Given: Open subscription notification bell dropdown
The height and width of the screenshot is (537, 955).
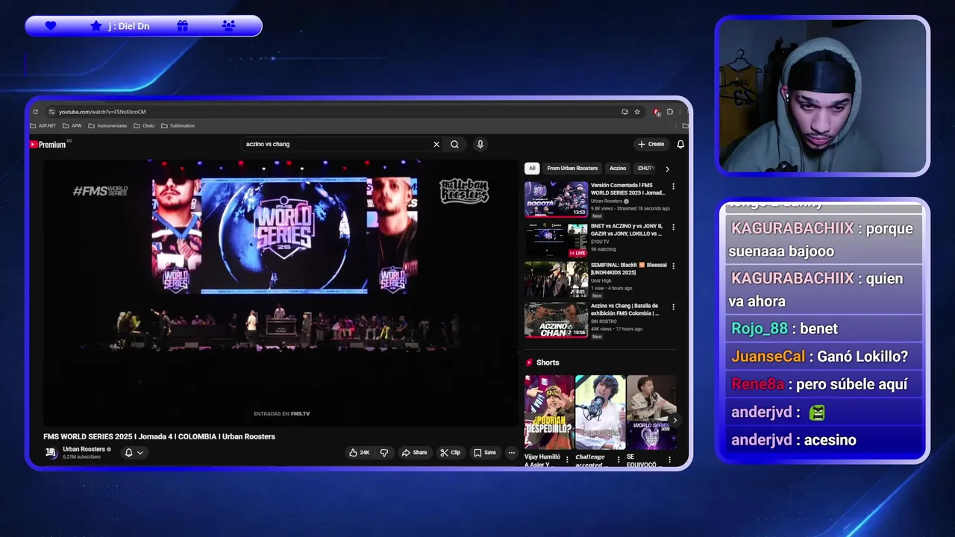Looking at the screenshot, I should [x=134, y=453].
